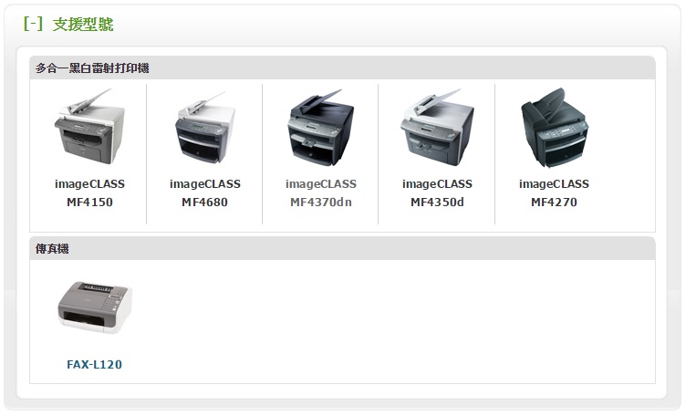Click the 支援型號 heading text
Image resolution: width=686 pixels, height=416 pixels.
tap(83, 24)
